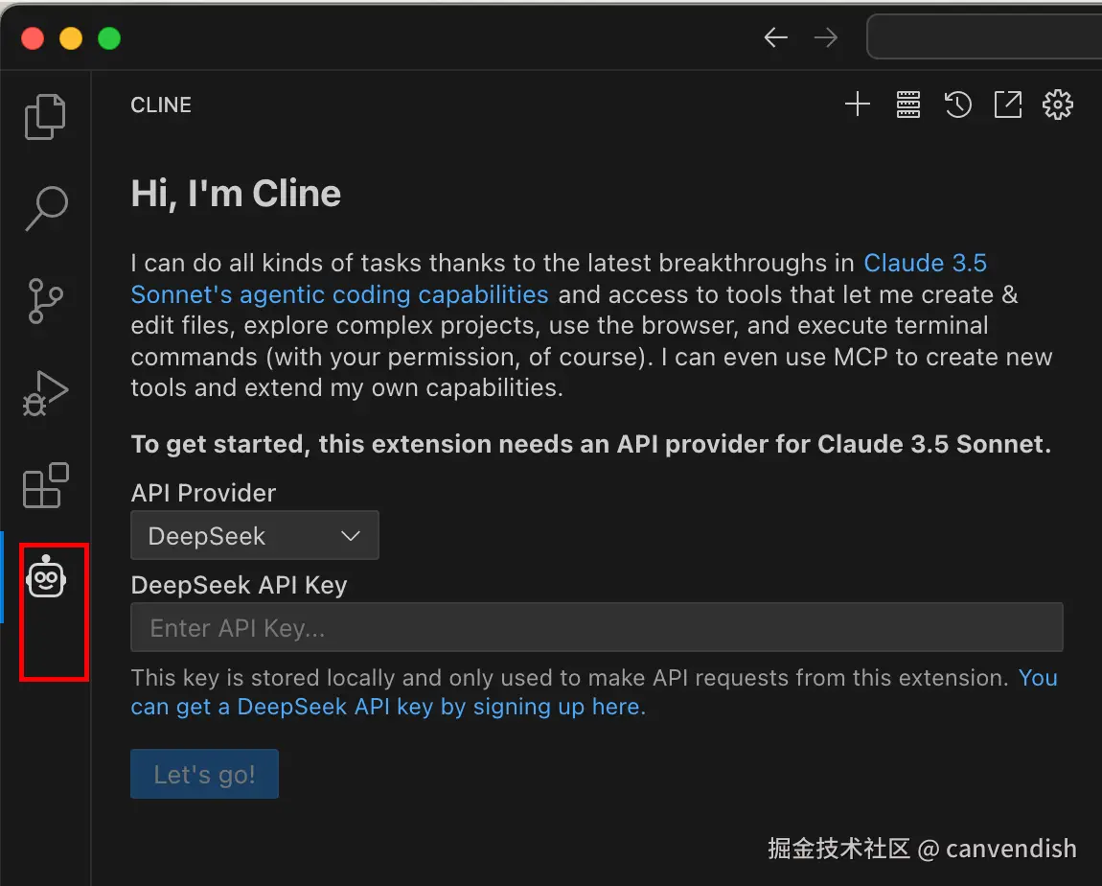Viewport: 1102px width, 886px height.
Task: Click the 'DeepSeek API Key' label
Action: 239,585
